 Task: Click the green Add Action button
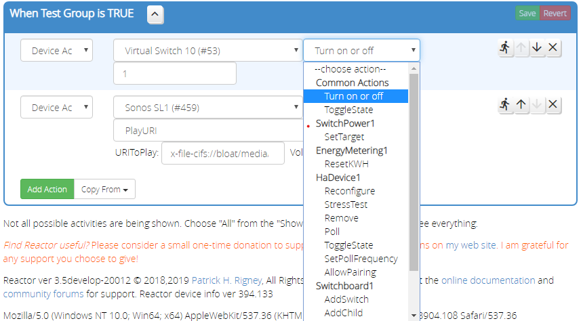(47, 190)
